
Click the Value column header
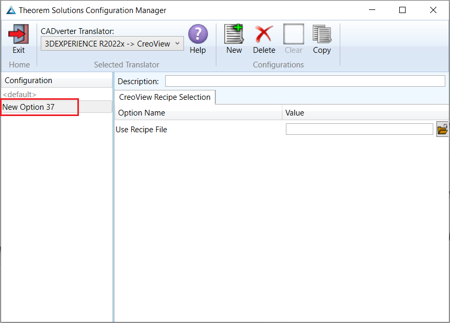click(366, 113)
